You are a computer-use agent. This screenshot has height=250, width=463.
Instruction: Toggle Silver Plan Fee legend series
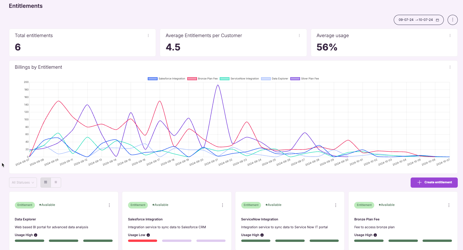coord(305,79)
